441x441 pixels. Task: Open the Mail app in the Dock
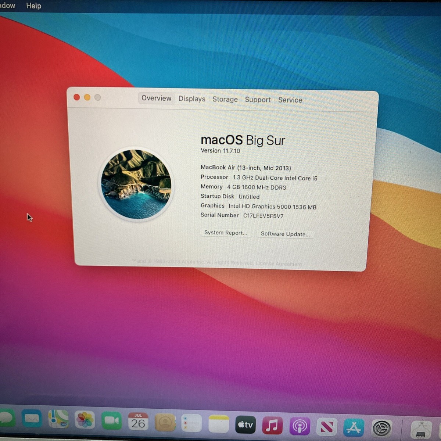[32, 419]
